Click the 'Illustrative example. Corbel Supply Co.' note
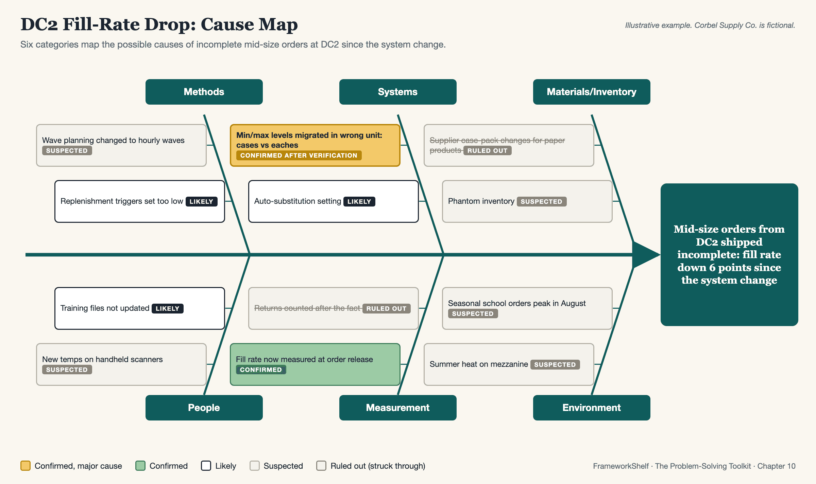The width and height of the screenshot is (816, 484). pyautogui.click(x=710, y=25)
